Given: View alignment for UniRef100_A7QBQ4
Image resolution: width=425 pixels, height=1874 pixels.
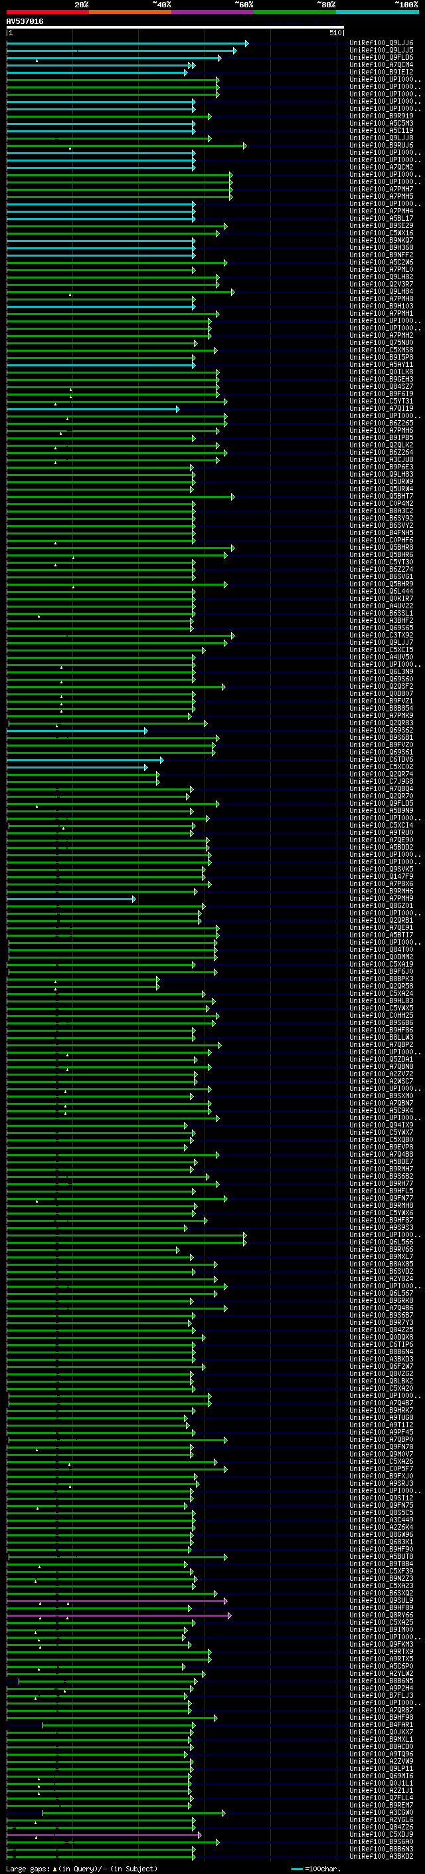Looking at the screenshot, I should pyautogui.click(x=381, y=788).
